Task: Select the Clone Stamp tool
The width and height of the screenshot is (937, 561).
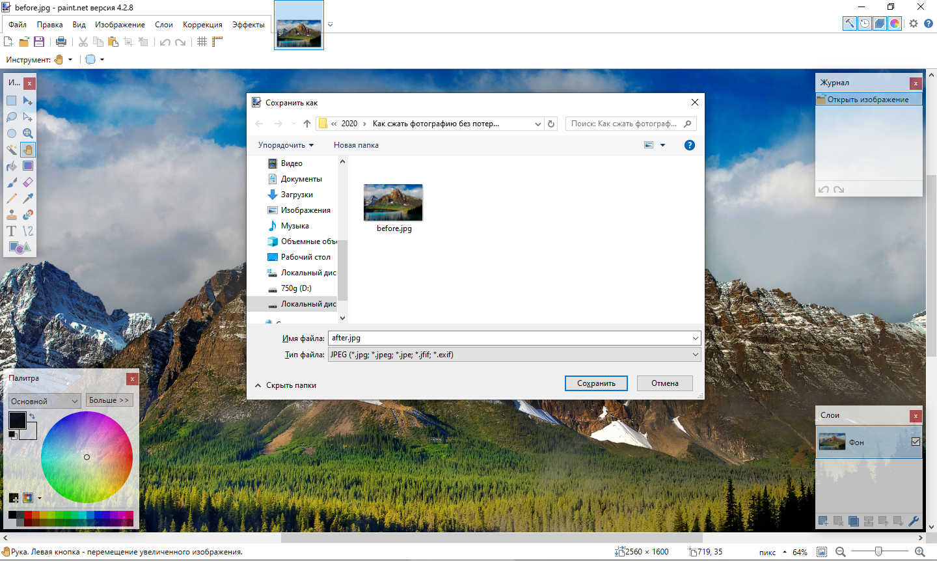Action: [x=12, y=215]
